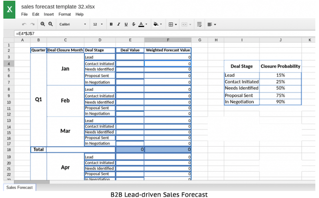Image resolution: width=319 pixels, height=198 pixels.
Task: Click the Feb month cell
Action: pyautogui.click(x=65, y=100)
